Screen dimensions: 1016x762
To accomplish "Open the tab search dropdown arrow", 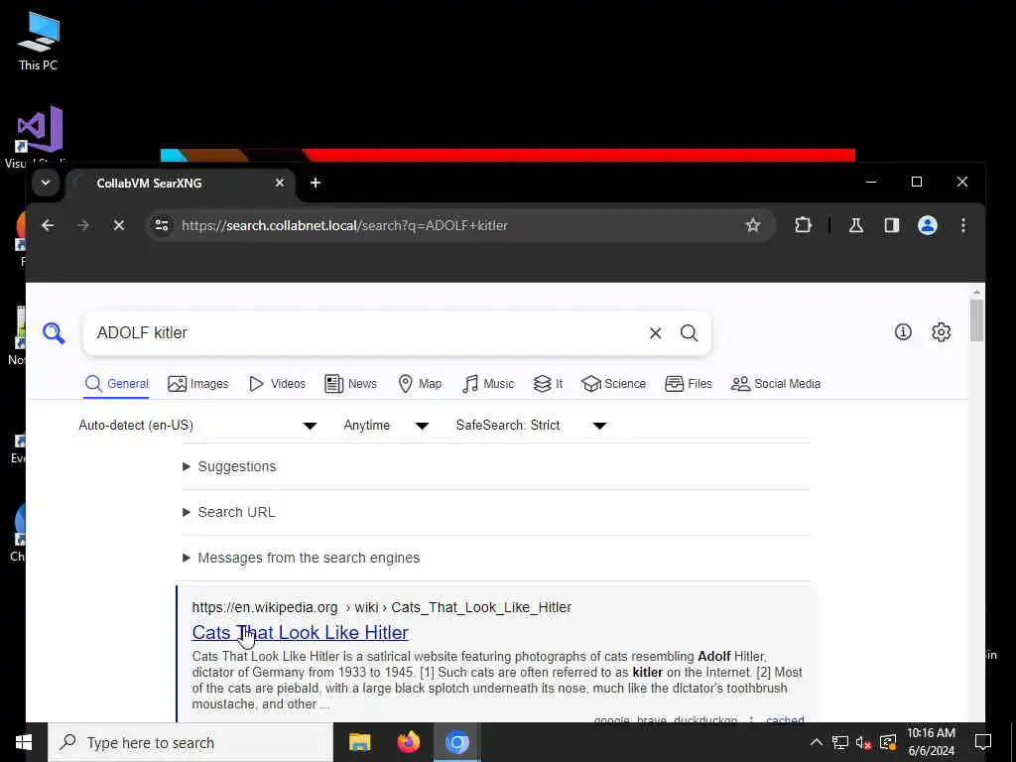I will click(x=46, y=183).
